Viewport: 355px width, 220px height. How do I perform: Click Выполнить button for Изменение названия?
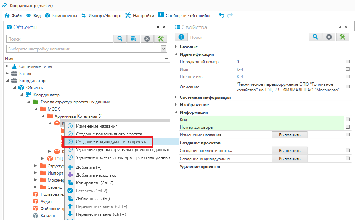tap(290, 135)
